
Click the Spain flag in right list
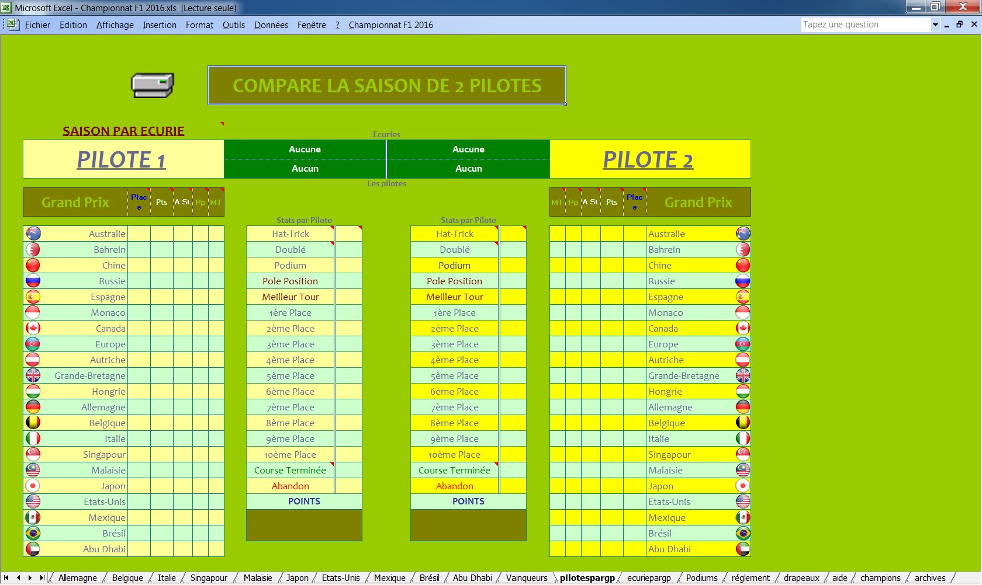743,297
